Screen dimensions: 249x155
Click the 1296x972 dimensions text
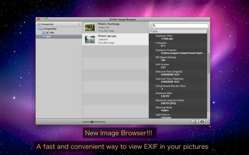tap(103, 40)
